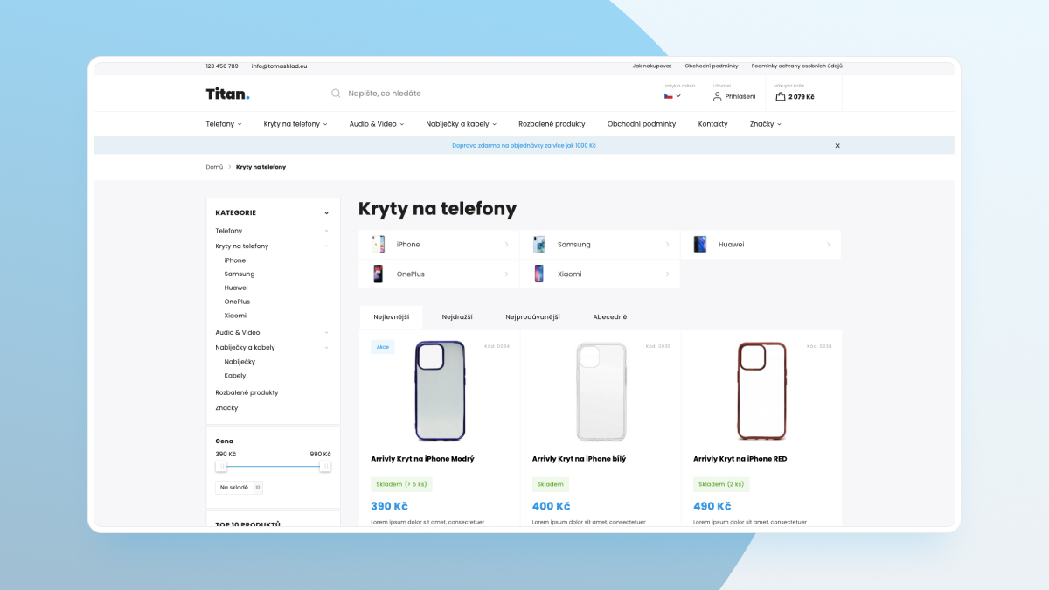Close the free shipping banner
Viewport: 1049px width, 590px height.
[x=837, y=146]
